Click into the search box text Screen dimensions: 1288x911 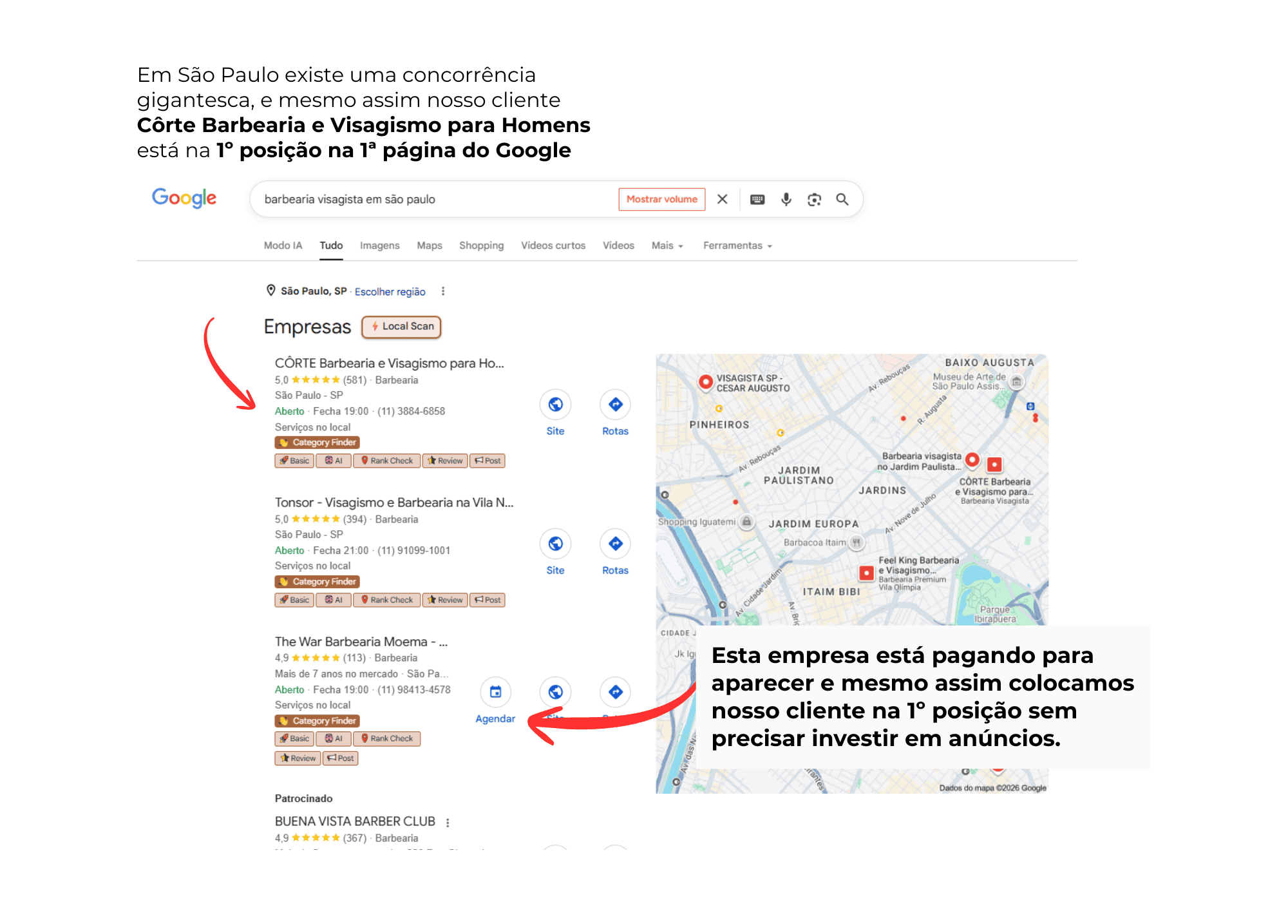(350, 199)
